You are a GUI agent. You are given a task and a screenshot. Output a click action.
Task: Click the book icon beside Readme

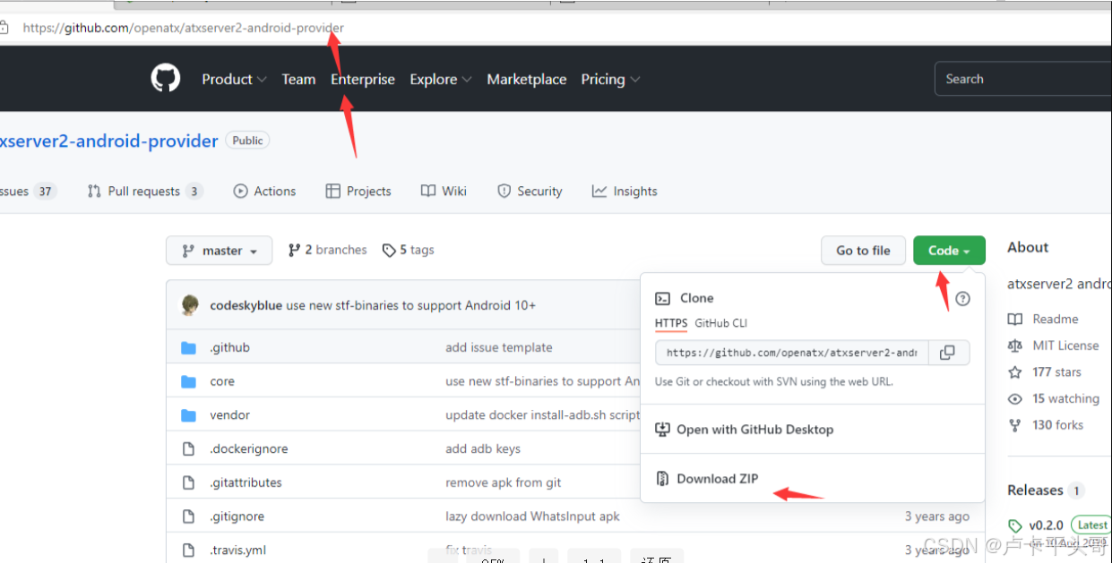[x=1015, y=319]
